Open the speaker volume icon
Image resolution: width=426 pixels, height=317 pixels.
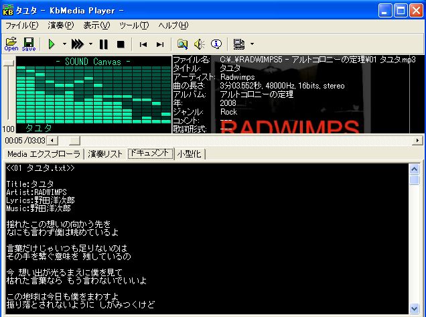point(199,44)
